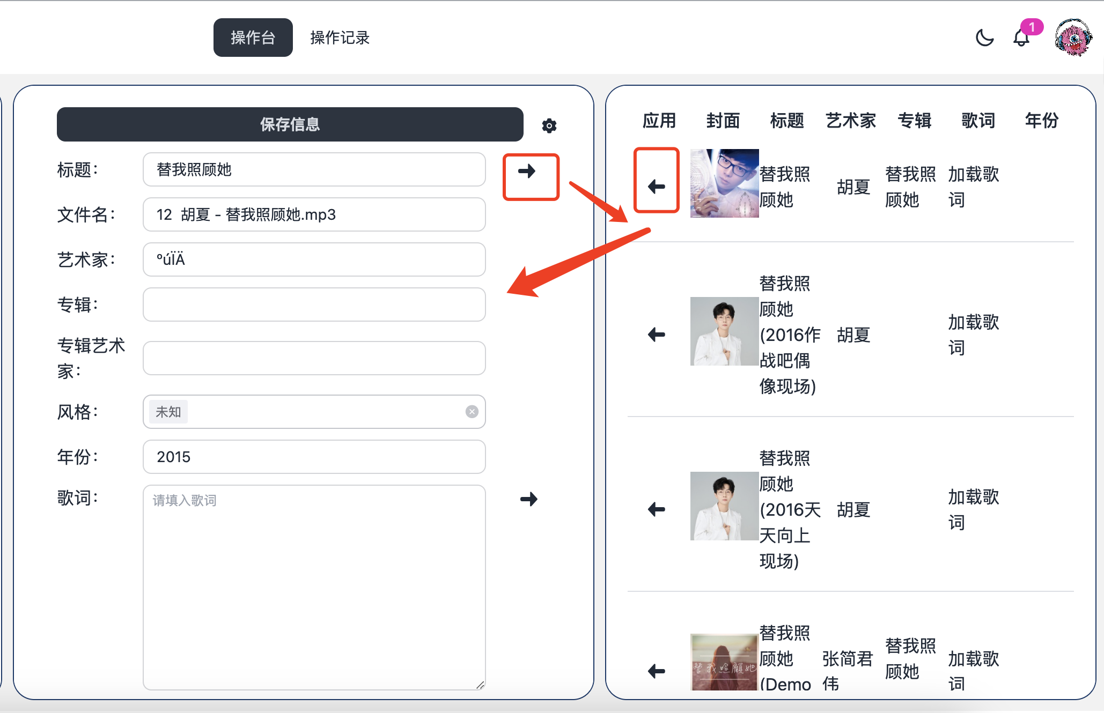
Task: Apply the 2016作战吧偶像现场 result via left arrow
Action: 656,335
